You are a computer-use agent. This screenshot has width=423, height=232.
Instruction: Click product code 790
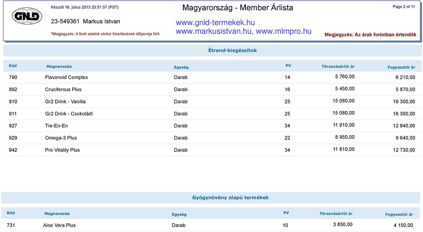[13, 77]
